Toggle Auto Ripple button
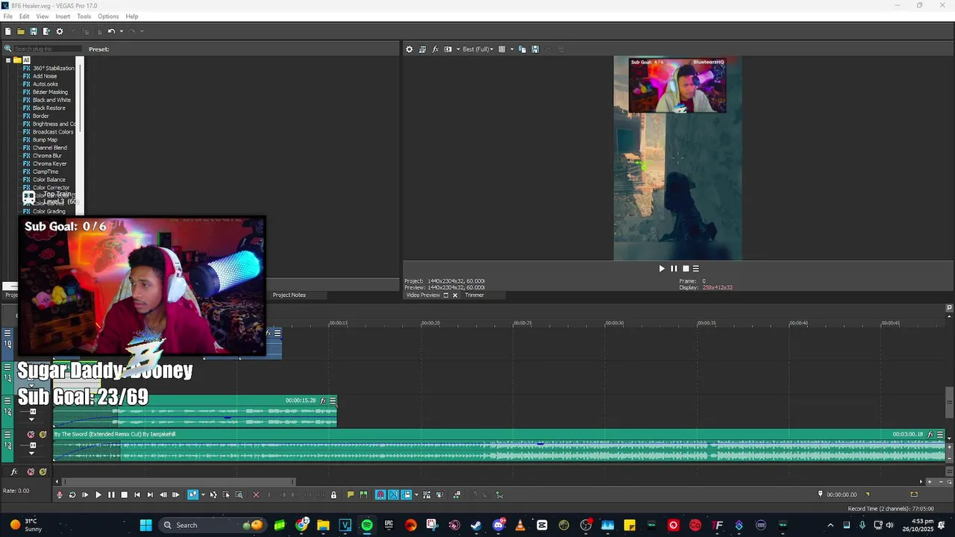This screenshot has height=537, width=955. pos(407,494)
